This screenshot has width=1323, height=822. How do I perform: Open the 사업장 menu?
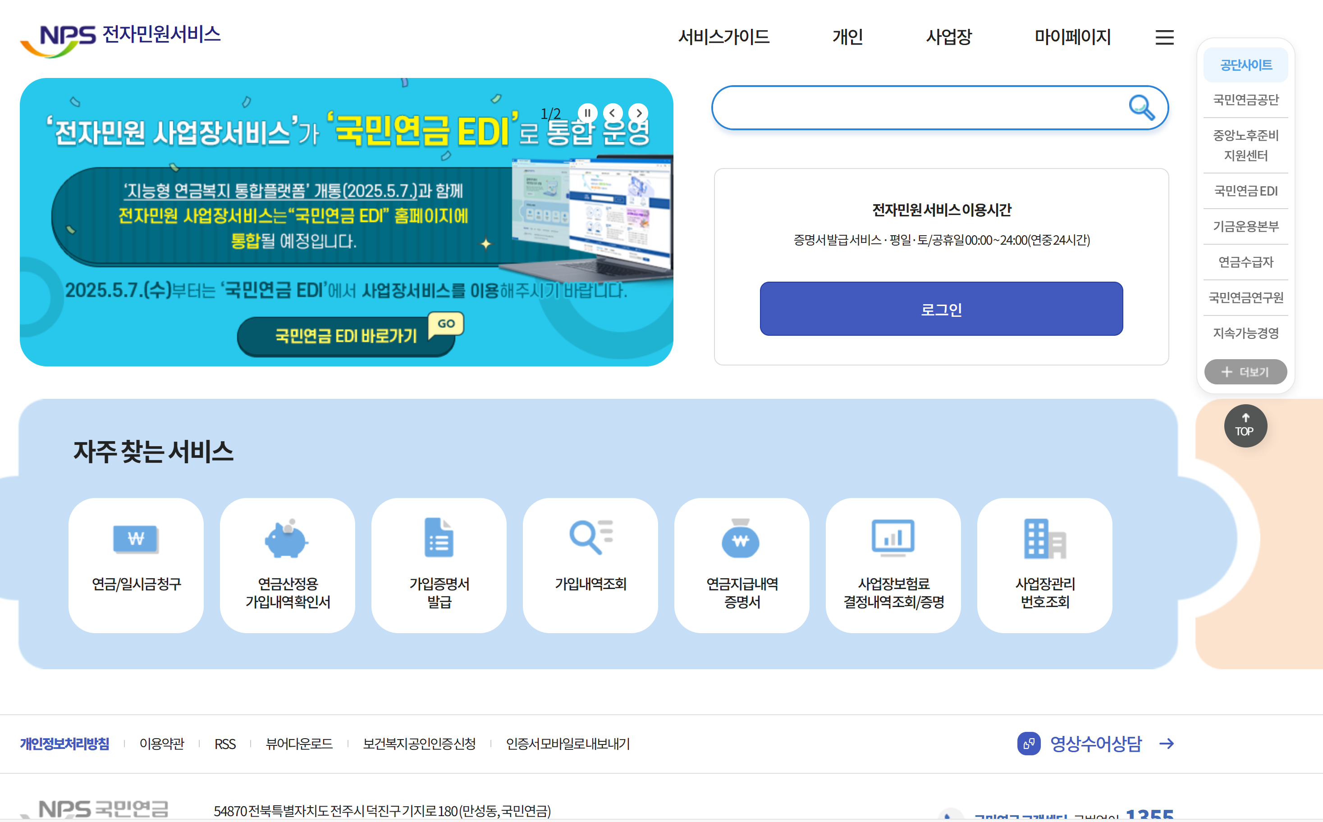949,37
